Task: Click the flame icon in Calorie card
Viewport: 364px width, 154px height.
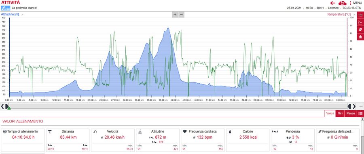Action: click(x=230, y=131)
